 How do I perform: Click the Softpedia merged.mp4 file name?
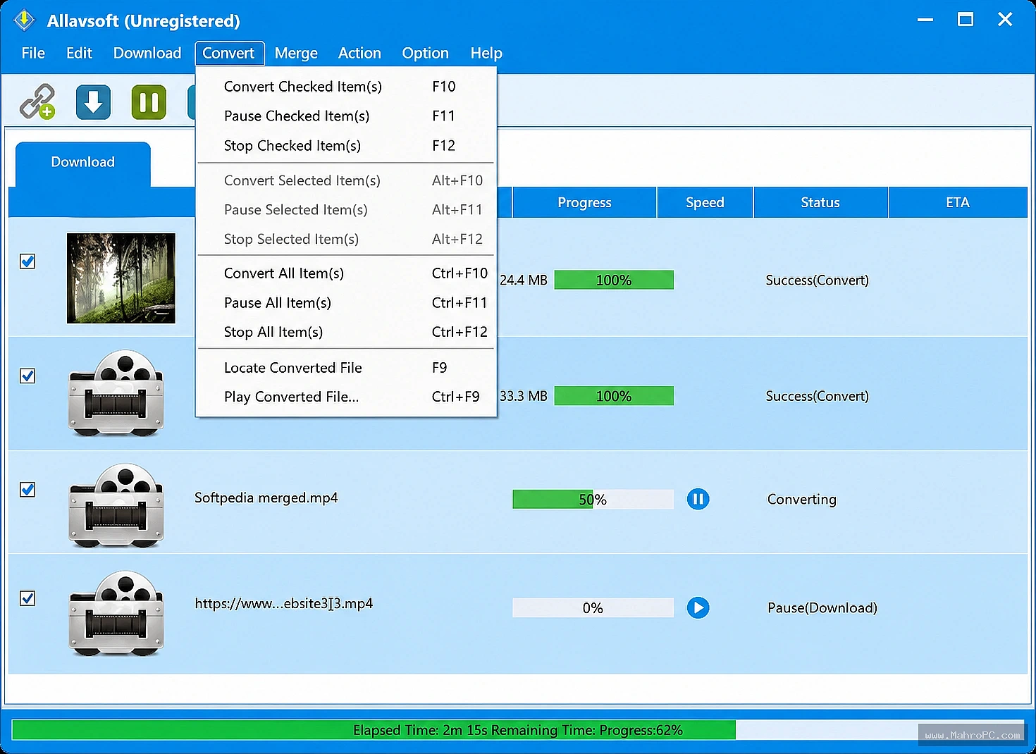(x=266, y=497)
